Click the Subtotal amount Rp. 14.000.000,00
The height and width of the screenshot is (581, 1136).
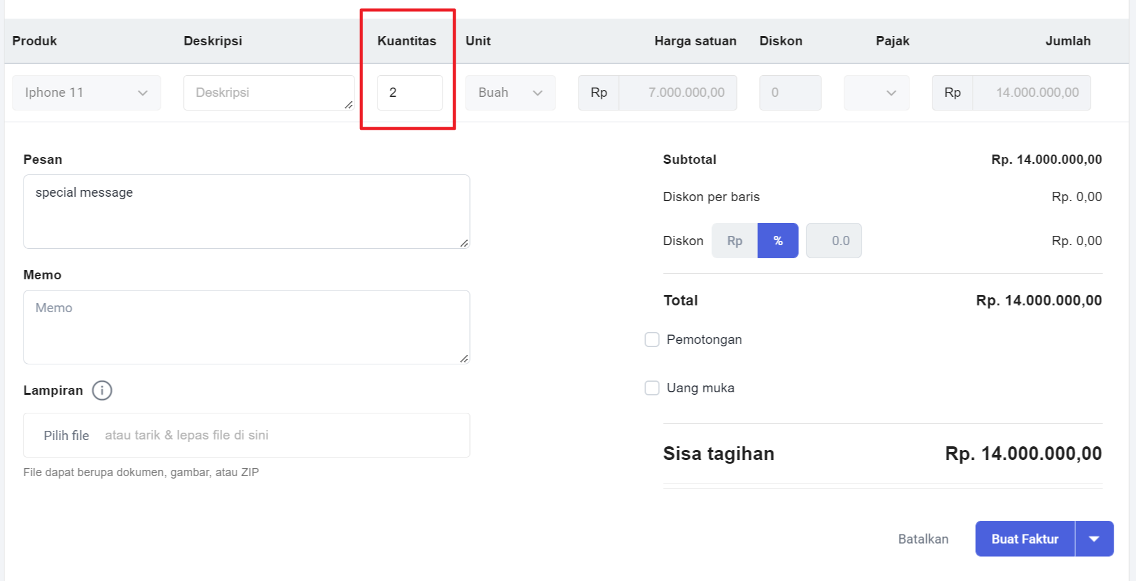pyautogui.click(x=1047, y=160)
